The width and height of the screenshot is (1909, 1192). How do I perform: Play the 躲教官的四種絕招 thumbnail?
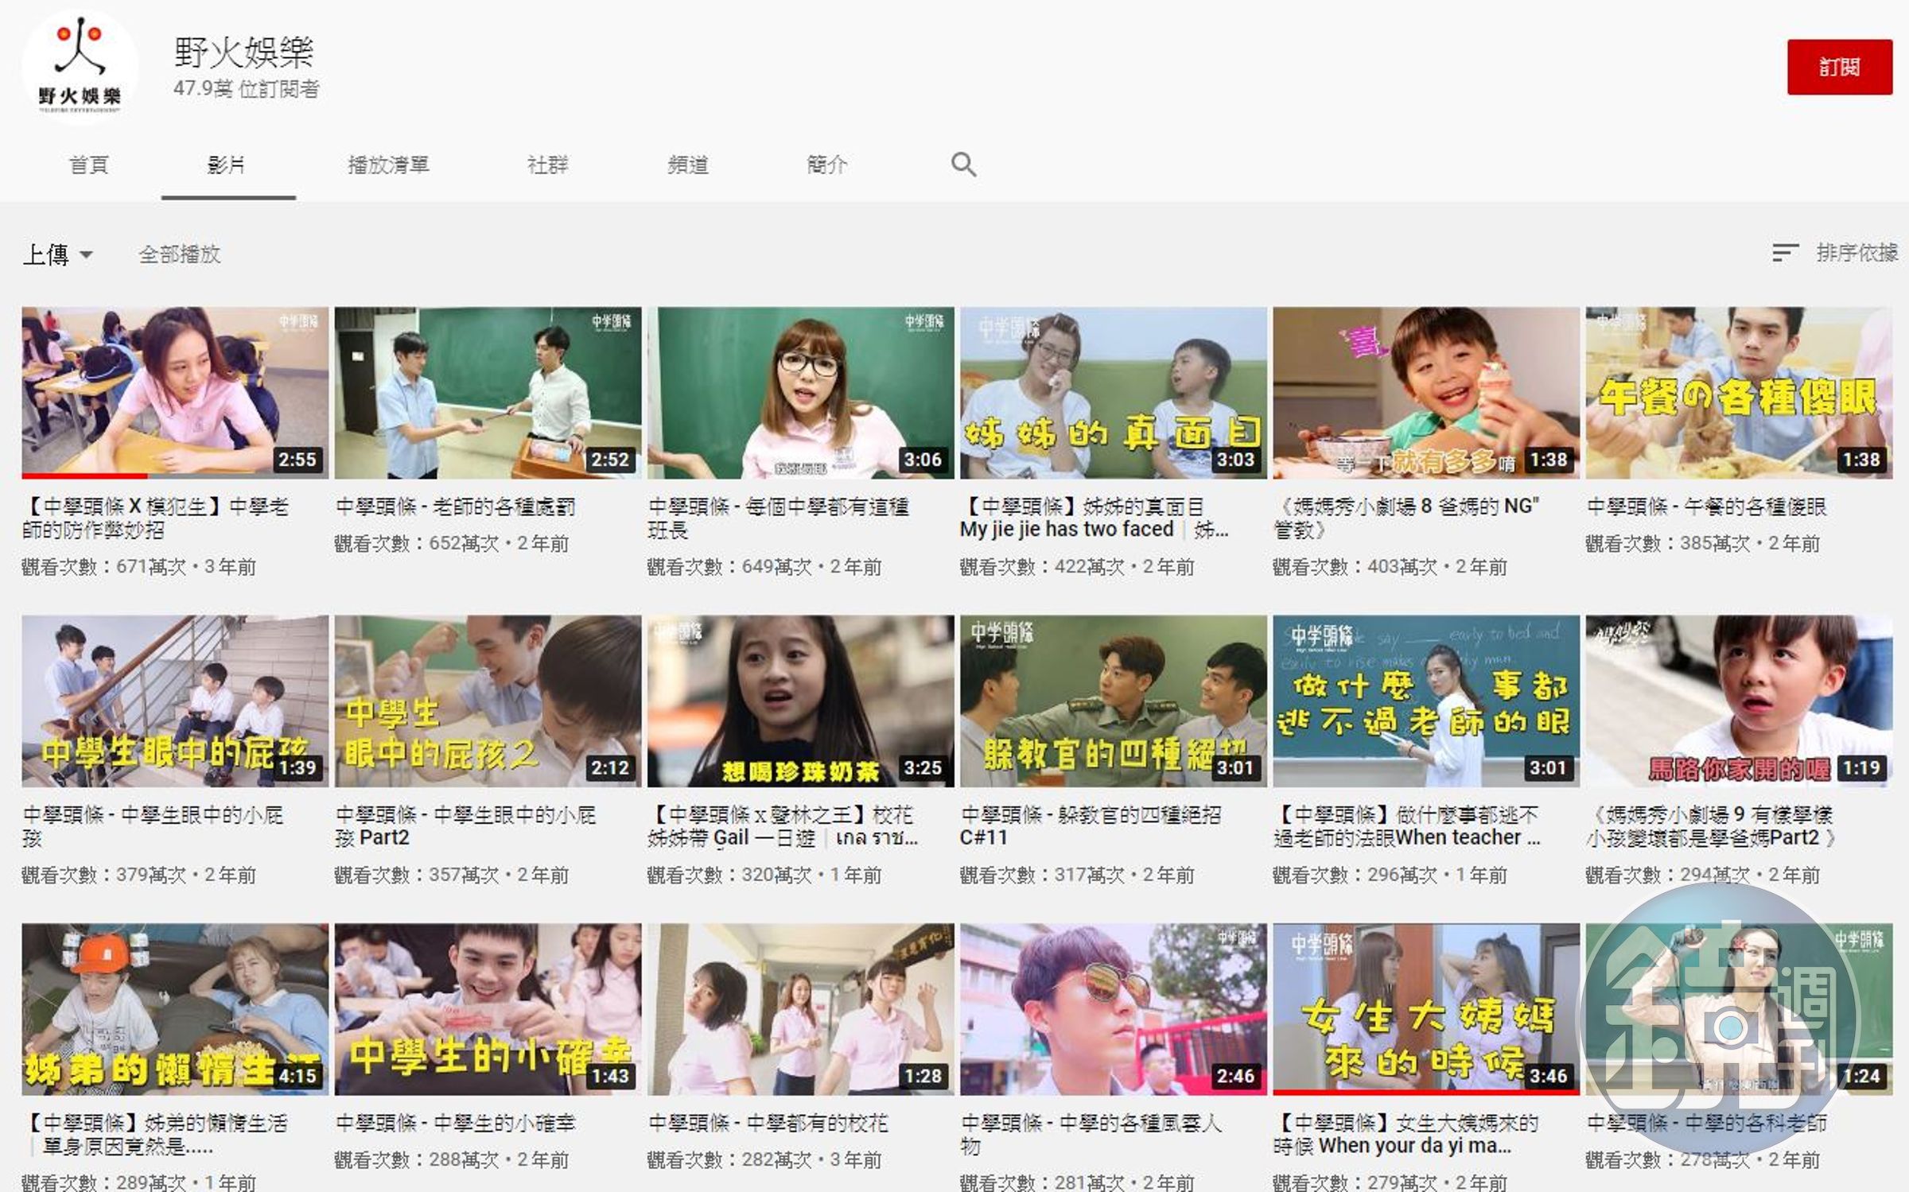[1113, 701]
